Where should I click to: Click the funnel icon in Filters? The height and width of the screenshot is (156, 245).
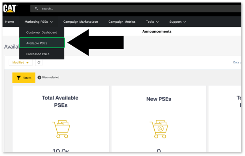click(19, 78)
